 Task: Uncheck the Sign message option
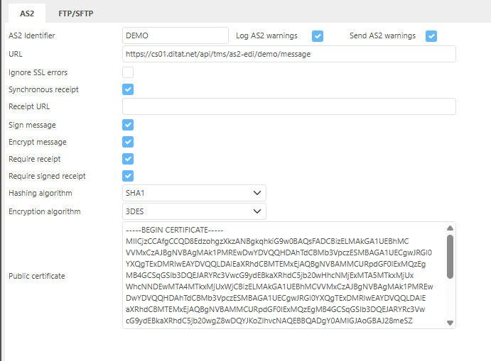[128, 125]
